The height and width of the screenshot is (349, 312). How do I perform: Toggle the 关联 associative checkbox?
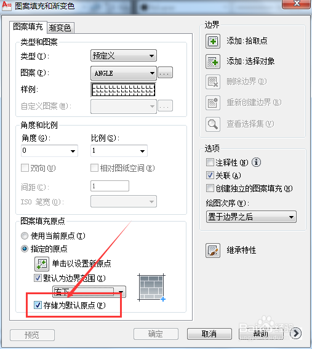pyautogui.click(x=210, y=175)
